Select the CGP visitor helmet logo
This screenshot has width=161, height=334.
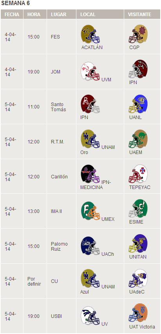[x=138, y=34]
